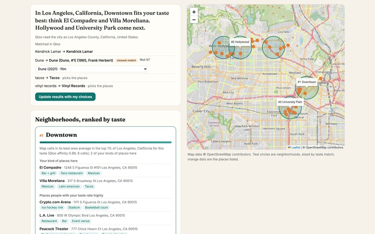
Task: Click the 'Mexican' tag under Villa Moreliana
Action: click(x=47, y=187)
